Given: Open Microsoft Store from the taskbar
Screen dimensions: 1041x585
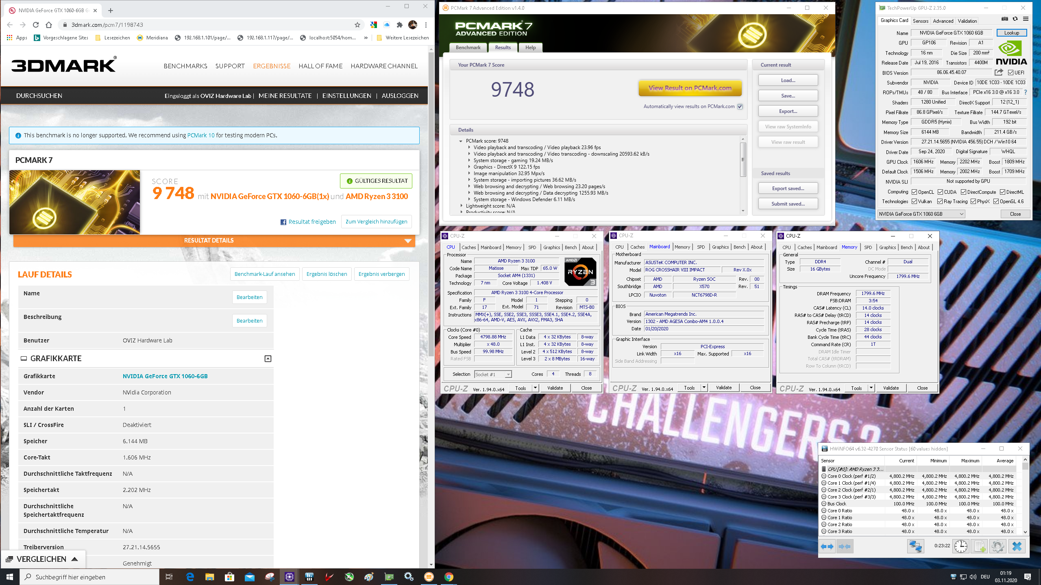Looking at the screenshot, I should pos(229,577).
